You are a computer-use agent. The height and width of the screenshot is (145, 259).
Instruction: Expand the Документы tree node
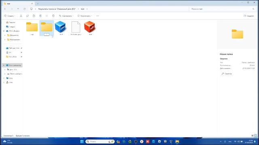click(x=5, y=35)
